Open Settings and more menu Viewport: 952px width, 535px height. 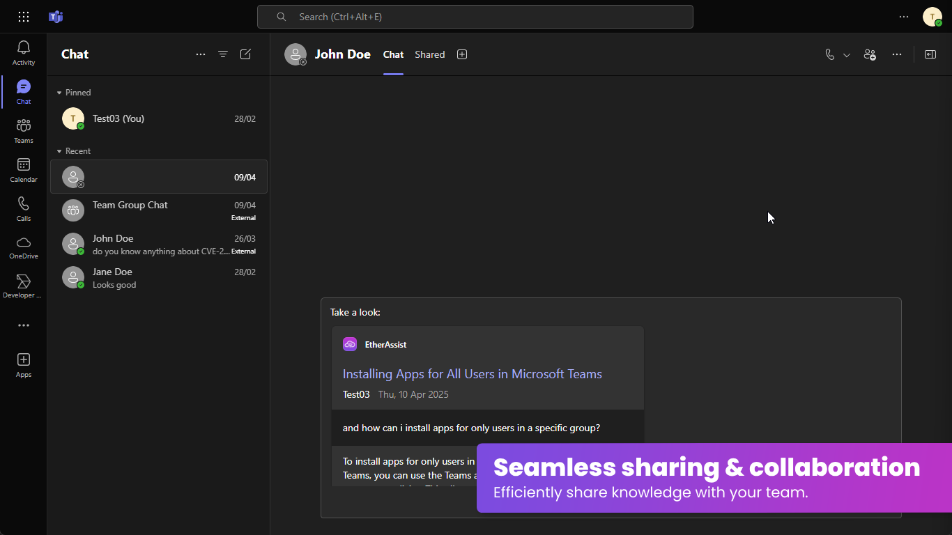pyautogui.click(x=904, y=17)
